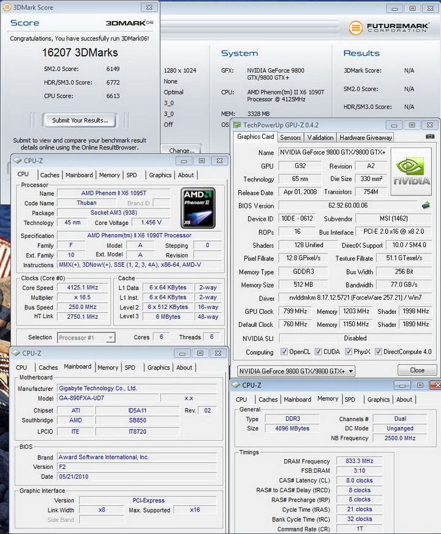Maximize the GPU-Z window
The width and height of the screenshot is (441, 534).
[412, 125]
